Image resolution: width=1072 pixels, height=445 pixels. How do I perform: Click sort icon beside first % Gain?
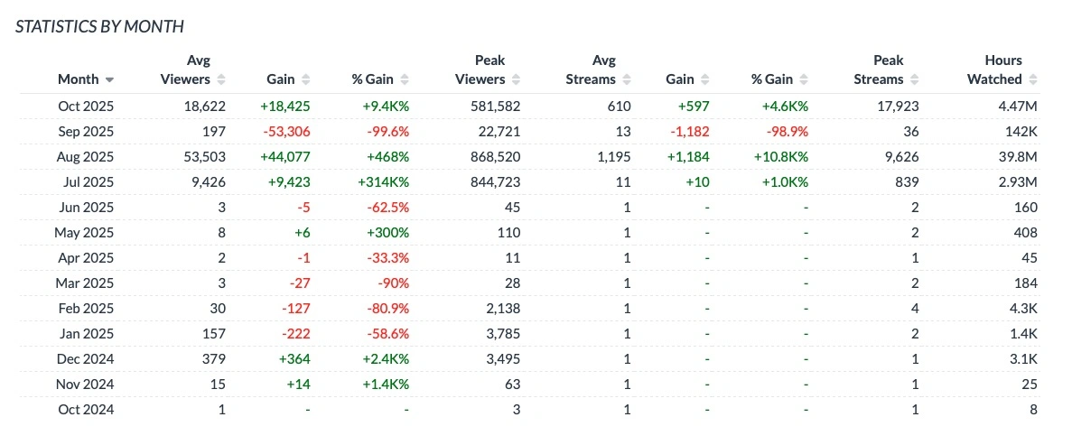pos(405,79)
